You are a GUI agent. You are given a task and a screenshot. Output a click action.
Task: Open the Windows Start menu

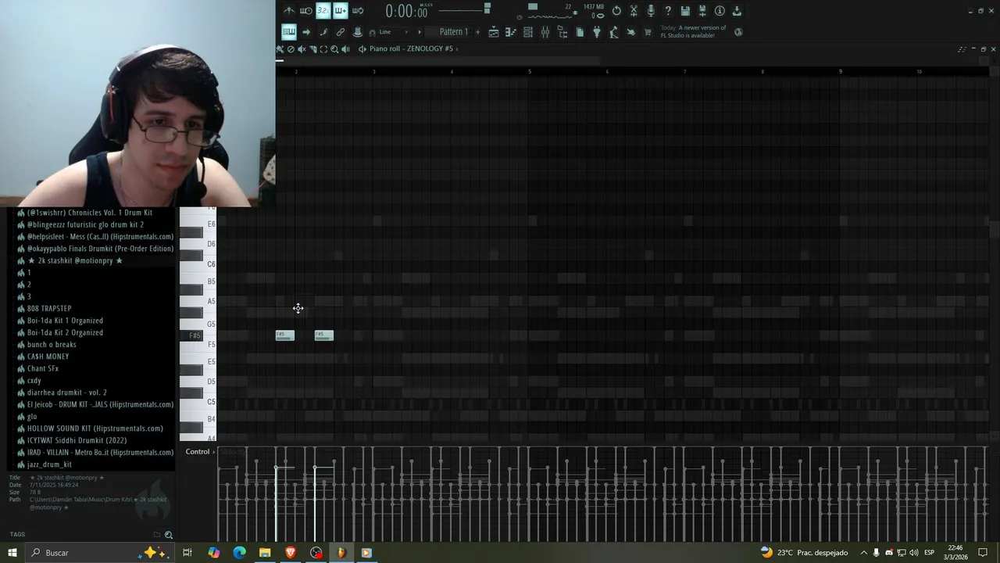(12, 553)
